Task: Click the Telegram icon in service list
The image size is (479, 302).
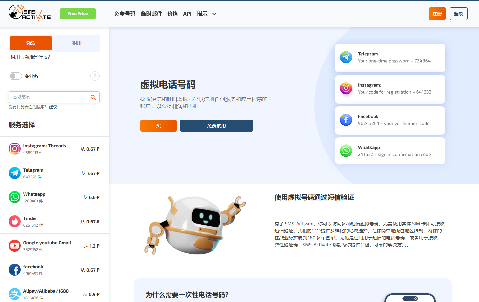Action: click(15, 173)
